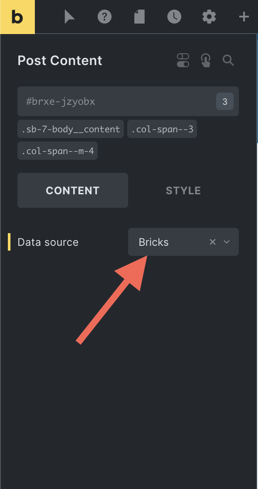Image resolution: width=258 pixels, height=489 pixels.
Task: Select the .col-span--3 class chip
Action: (162, 129)
